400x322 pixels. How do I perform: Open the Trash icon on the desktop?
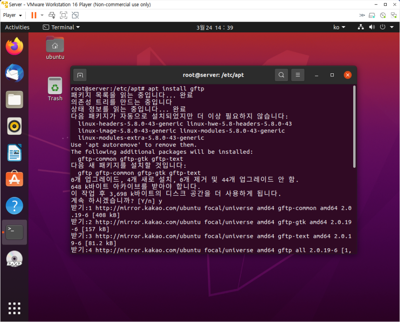point(55,89)
